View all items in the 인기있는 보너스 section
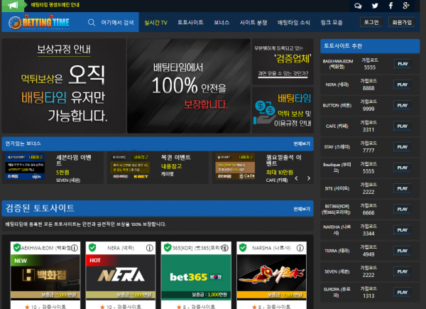 click(x=301, y=142)
